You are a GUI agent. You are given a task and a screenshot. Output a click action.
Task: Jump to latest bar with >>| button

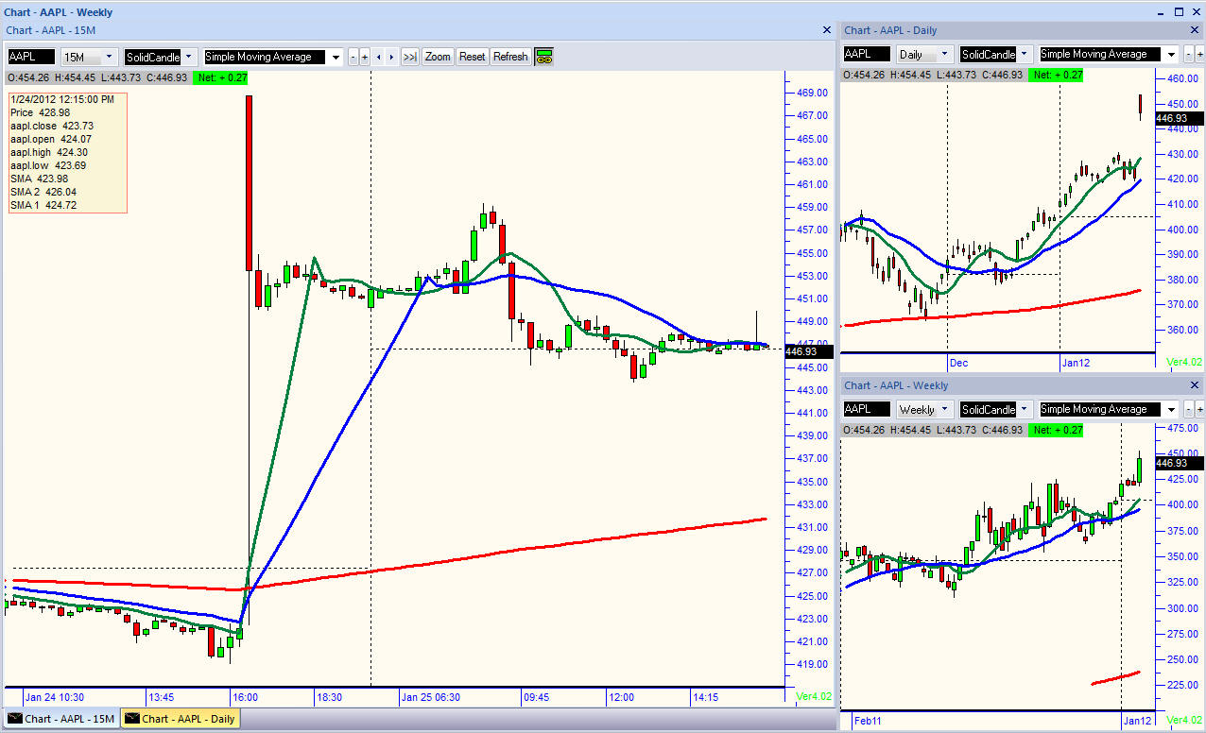[409, 57]
